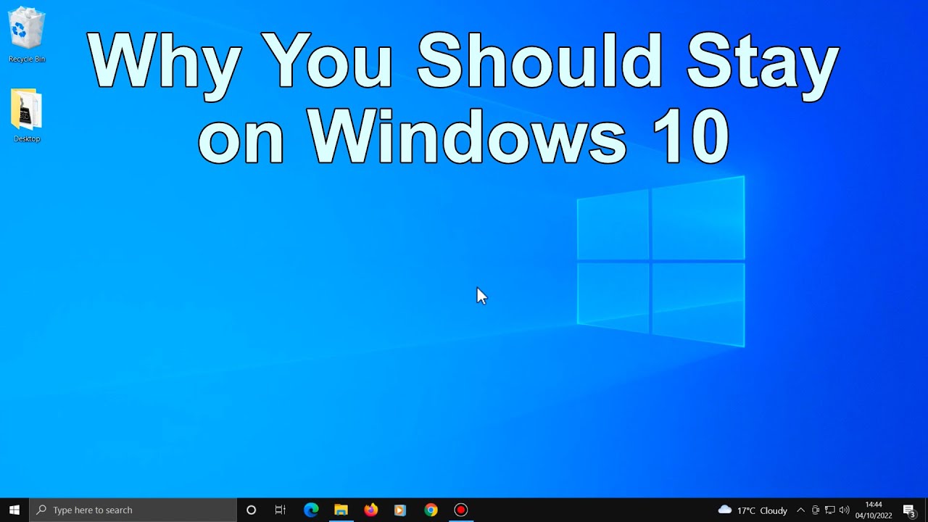This screenshot has height=522, width=928.
Task: Open File Explorer from the taskbar
Action: pos(341,510)
